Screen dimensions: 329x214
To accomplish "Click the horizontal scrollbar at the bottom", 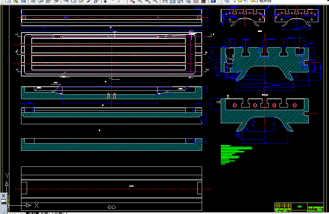I will [x=167, y=213].
